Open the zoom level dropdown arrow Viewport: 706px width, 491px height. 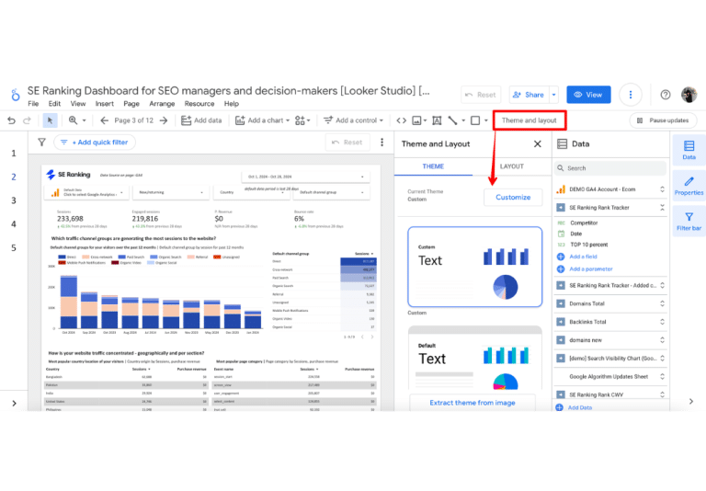(84, 120)
